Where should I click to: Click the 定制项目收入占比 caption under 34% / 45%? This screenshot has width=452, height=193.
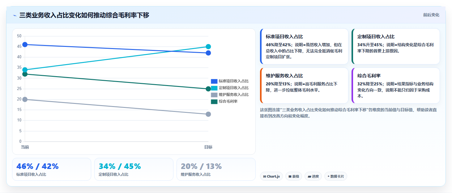pyautogui.click(x=113, y=175)
